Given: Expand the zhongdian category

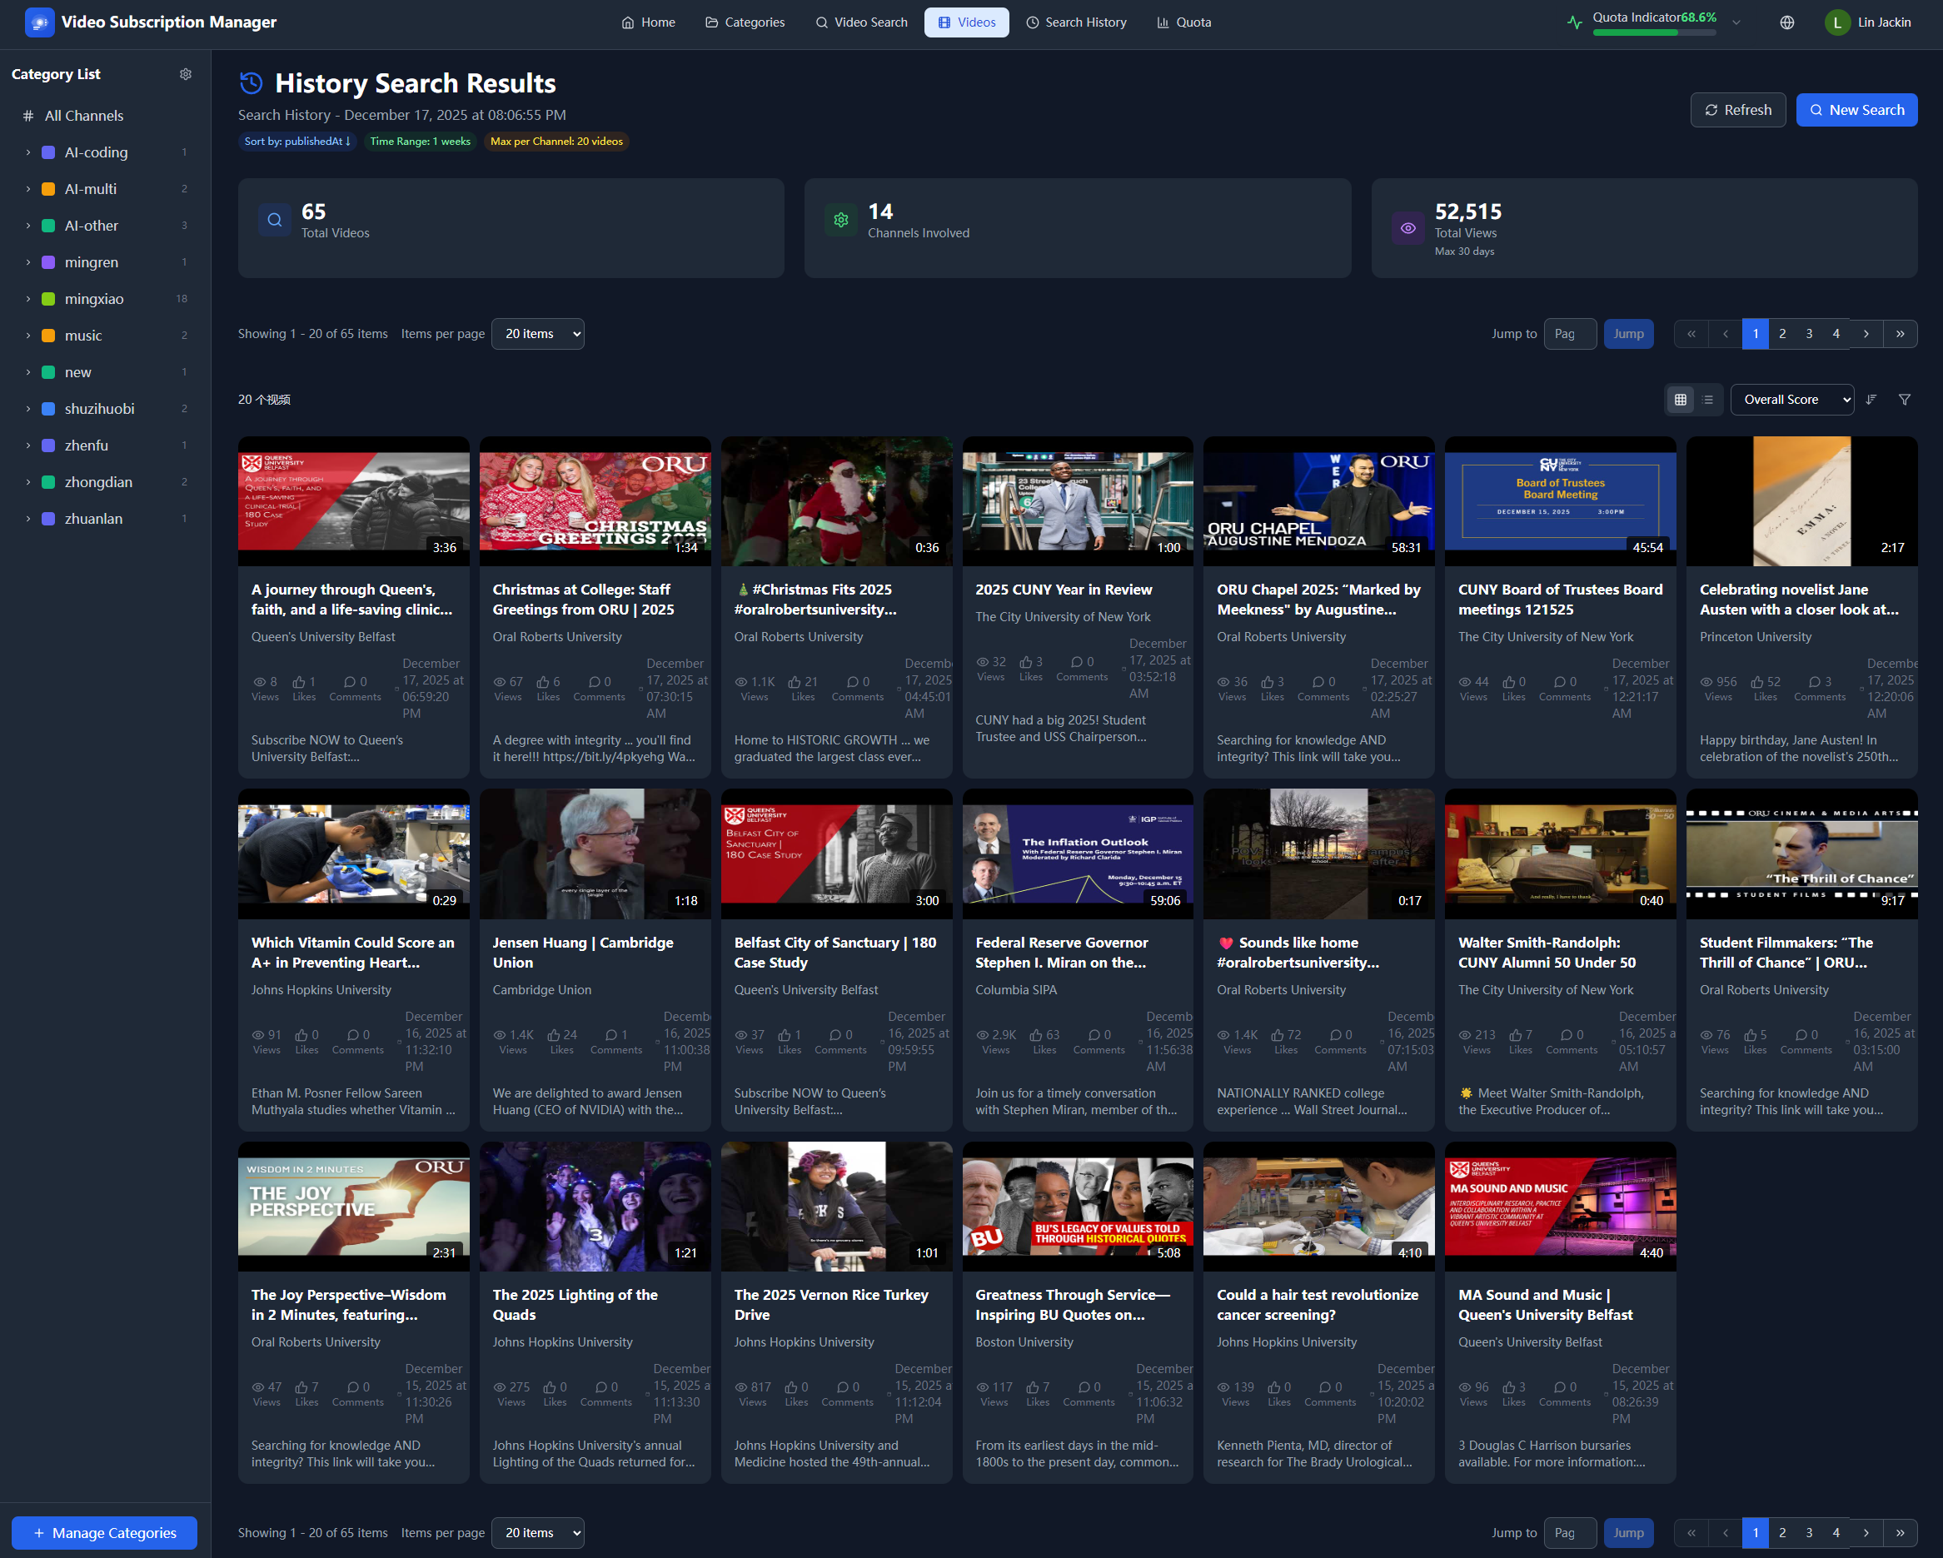Looking at the screenshot, I should click(28, 482).
